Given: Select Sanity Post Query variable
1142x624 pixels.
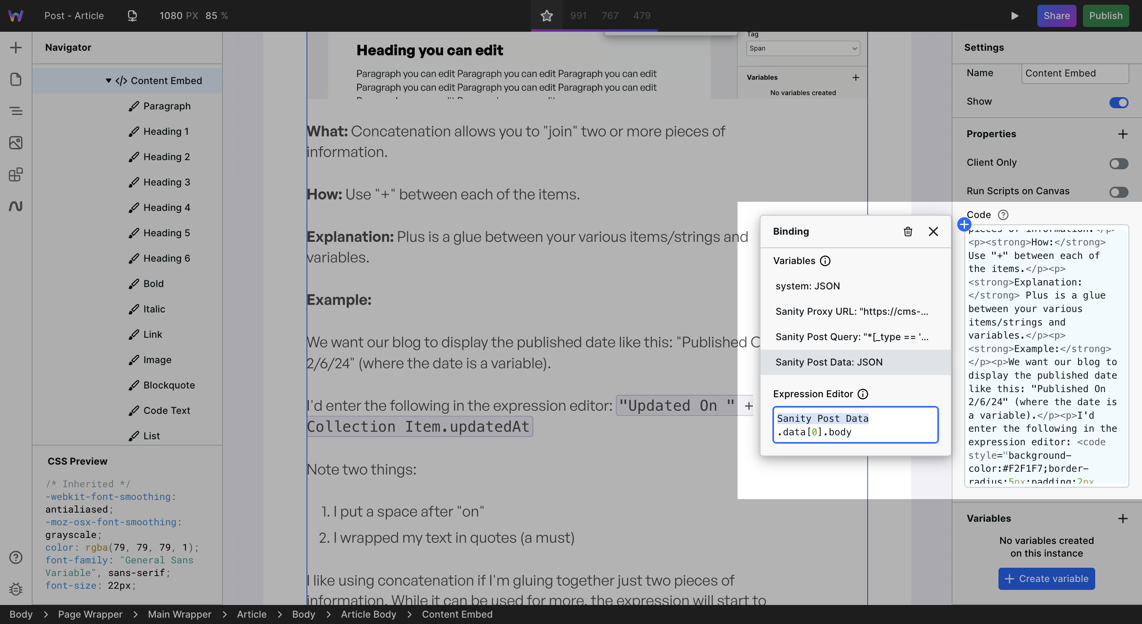Looking at the screenshot, I should click(855, 337).
